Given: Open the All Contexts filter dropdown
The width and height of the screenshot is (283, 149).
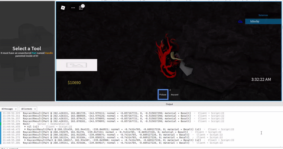Looking at the screenshot, I should click(x=28, y=109).
